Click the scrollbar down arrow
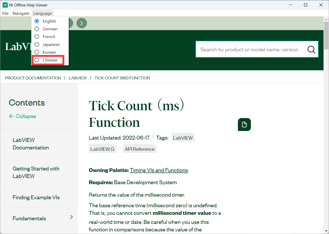The width and height of the screenshot is (329, 234). pyautogui.click(x=326, y=231)
